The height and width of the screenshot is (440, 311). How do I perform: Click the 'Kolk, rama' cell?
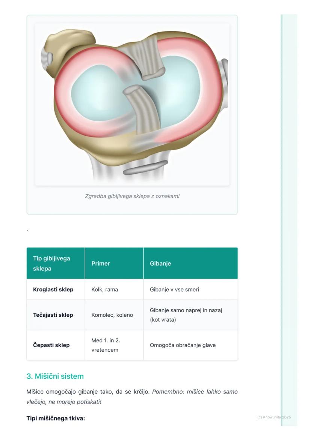pyautogui.click(x=105, y=289)
